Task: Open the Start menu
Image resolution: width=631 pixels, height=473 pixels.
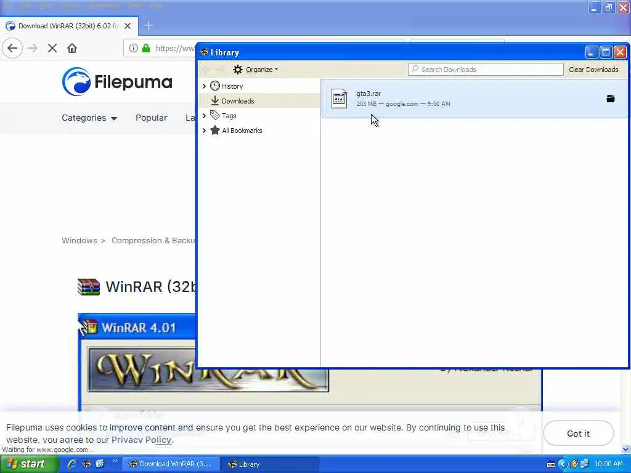Action: tap(29, 464)
